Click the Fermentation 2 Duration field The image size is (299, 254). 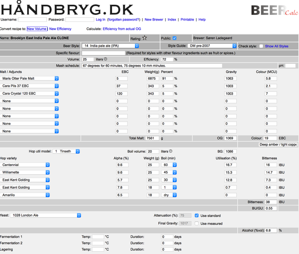[x=167, y=243]
